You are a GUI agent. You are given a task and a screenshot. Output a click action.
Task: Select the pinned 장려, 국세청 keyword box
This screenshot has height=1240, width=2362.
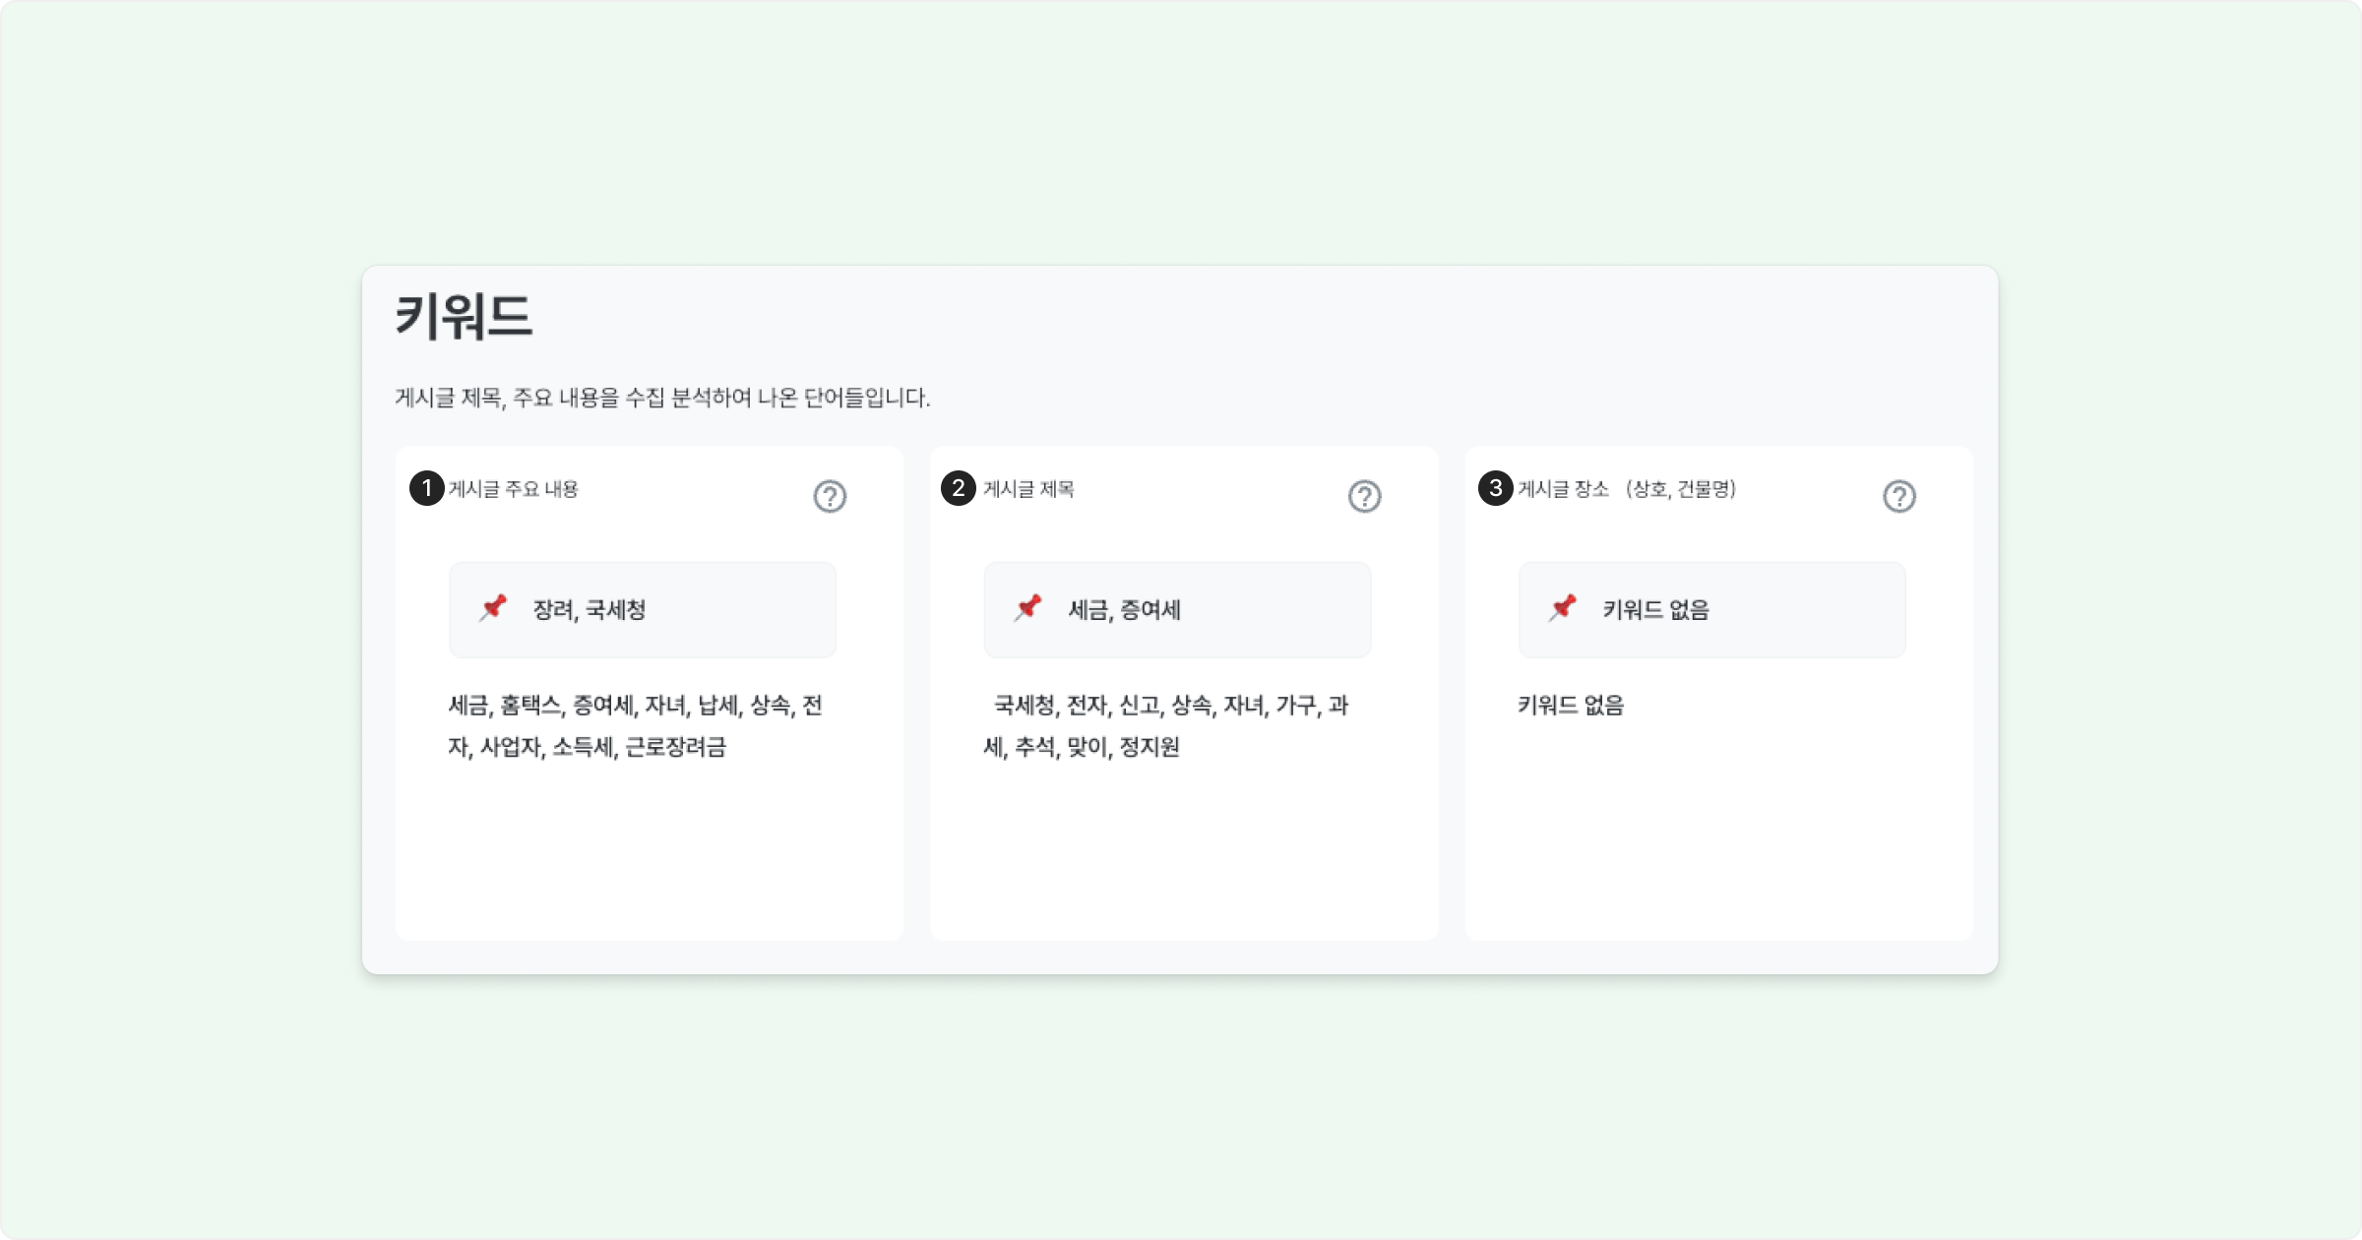643,610
